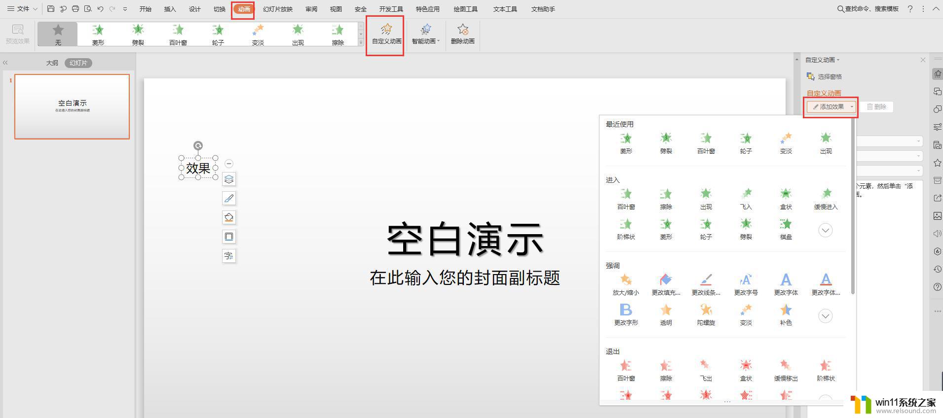Open the 幻灯片放映 tab
Viewport: 943px width, 418px height.
tap(278, 9)
